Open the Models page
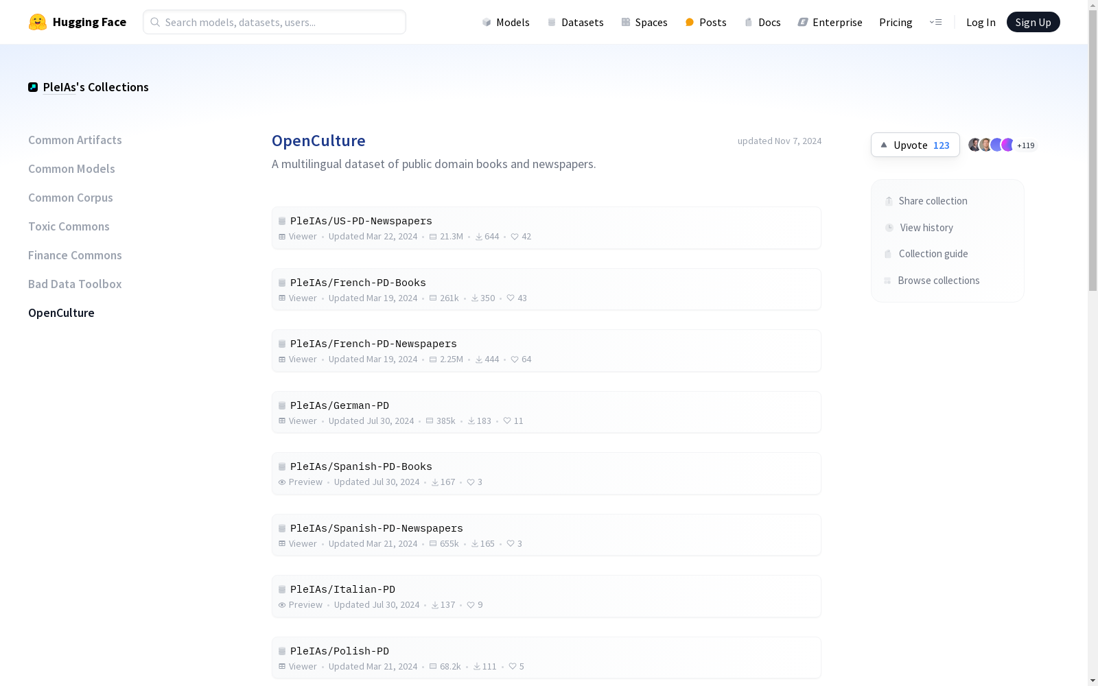1098x686 pixels. tap(506, 22)
